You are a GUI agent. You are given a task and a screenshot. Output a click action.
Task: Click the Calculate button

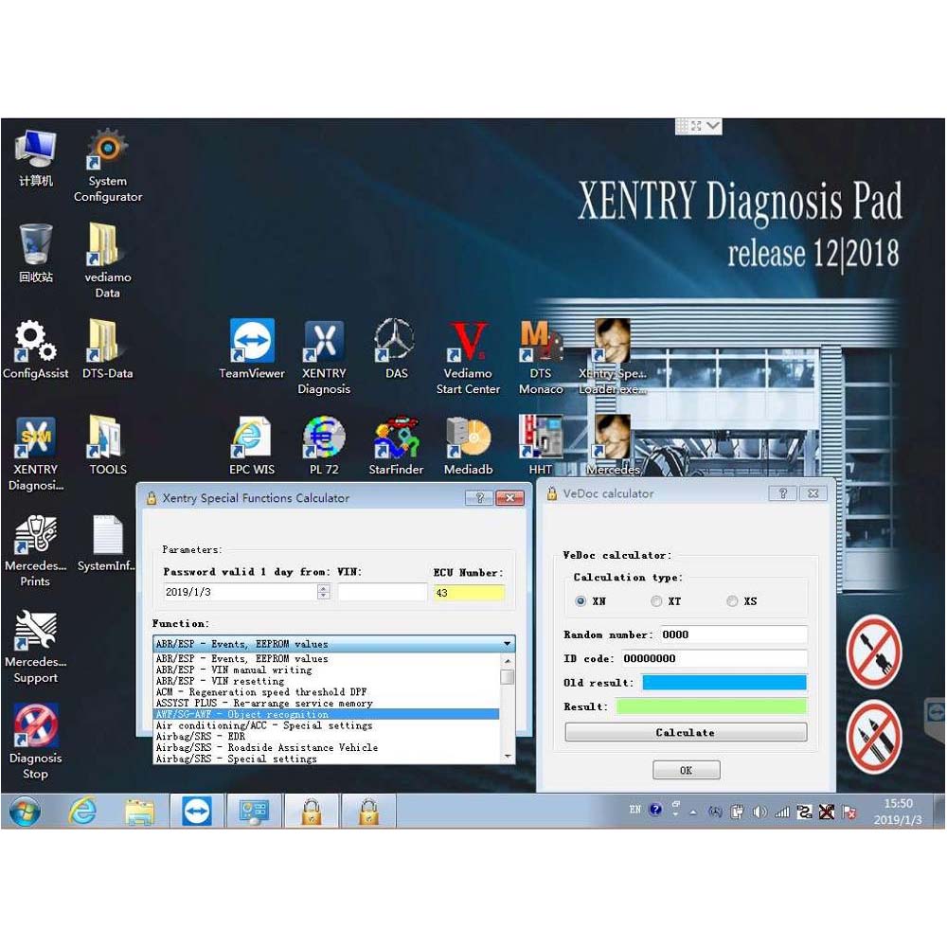686,733
